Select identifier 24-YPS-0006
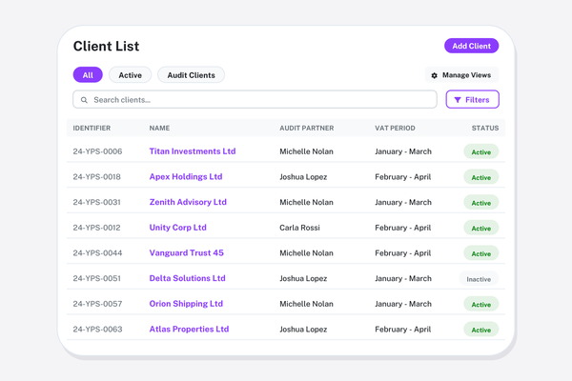The height and width of the screenshot is (381, 572). click(x=97, y=151)
